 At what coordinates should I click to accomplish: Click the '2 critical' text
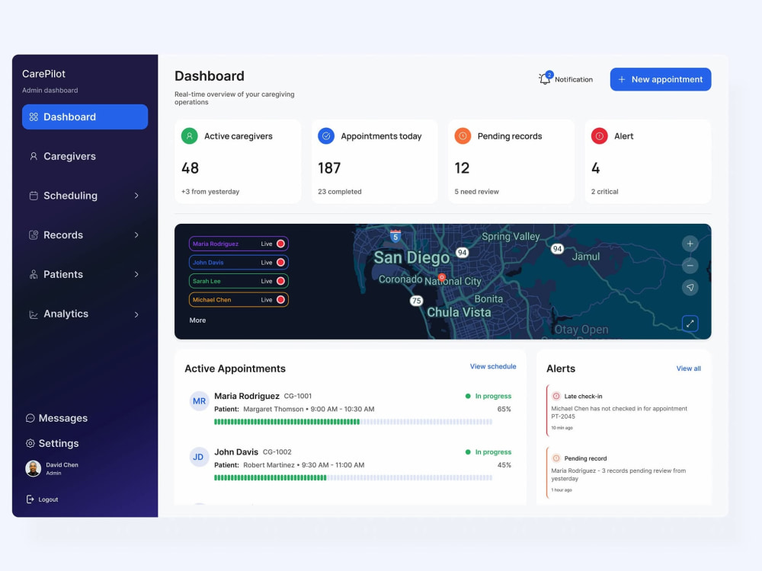[x=604, y=192]
